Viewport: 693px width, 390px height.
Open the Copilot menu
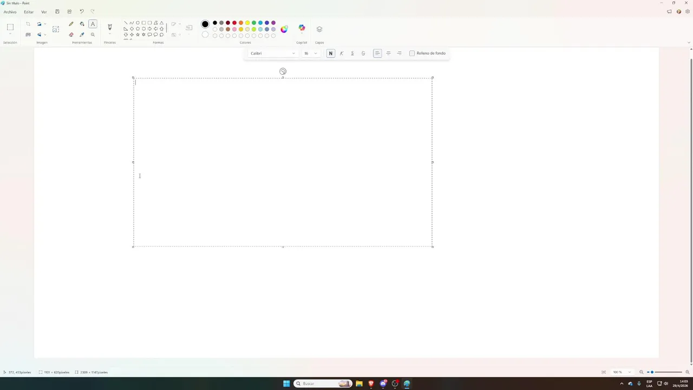[302, 28]
